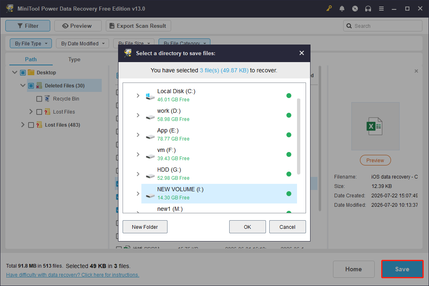Click the orange Preview button in side pane
429x286 pixels.
pyautogui.click(x=375, y=161)
